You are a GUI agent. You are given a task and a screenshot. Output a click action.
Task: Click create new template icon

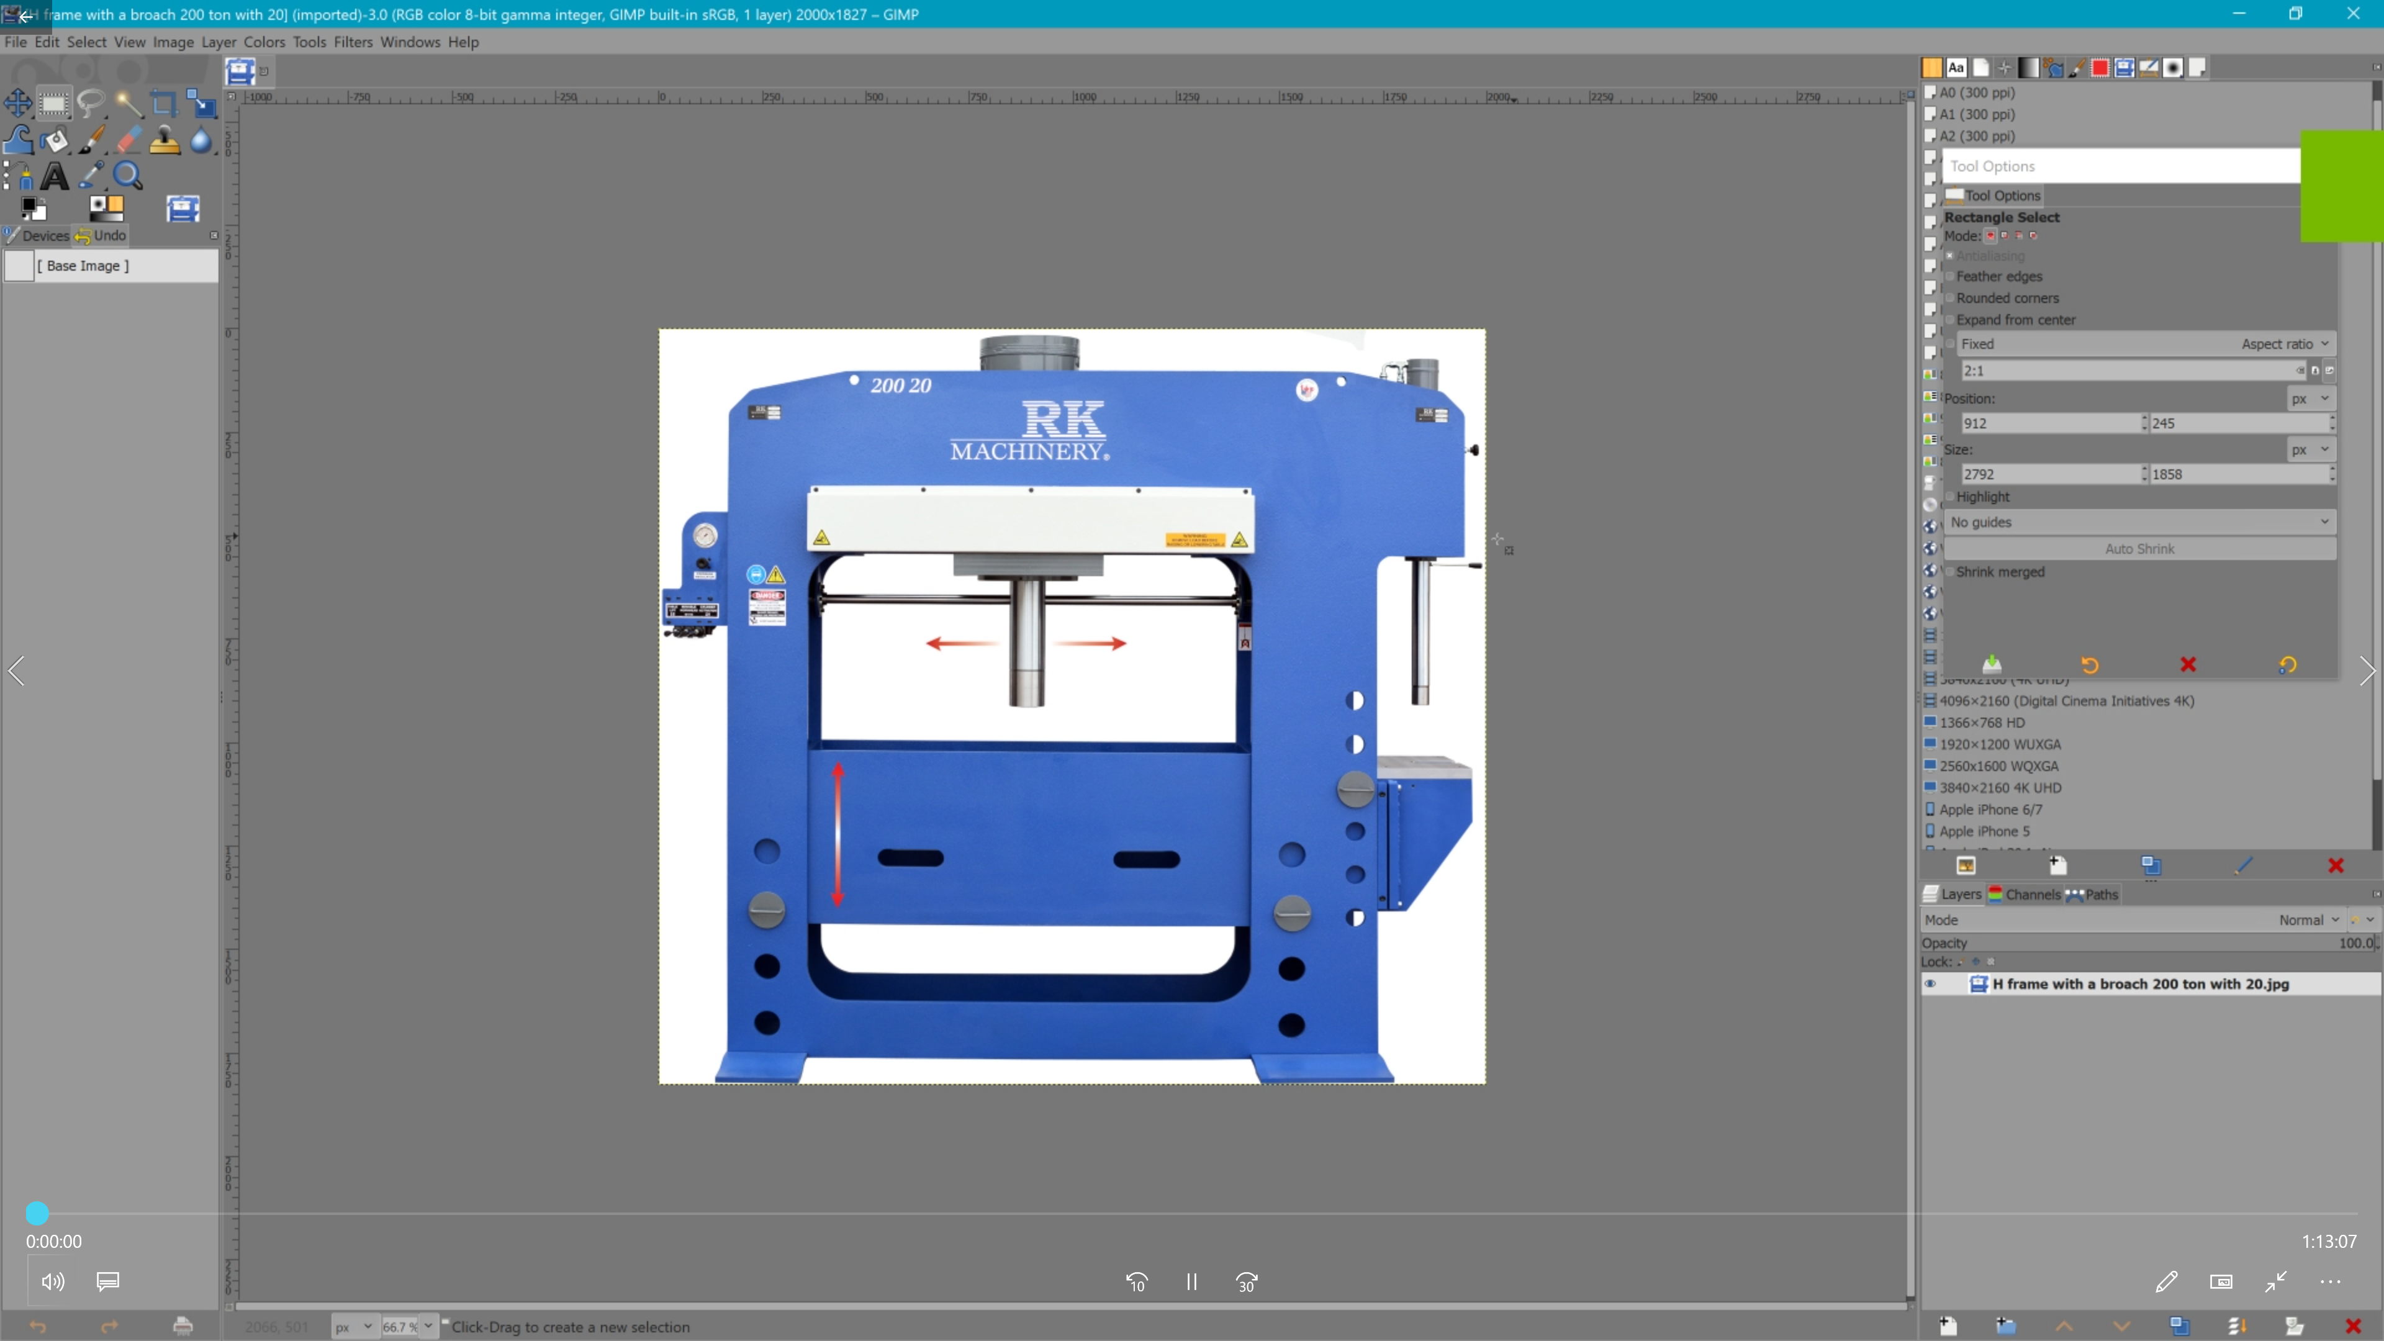pyautogui.click(x=2057, y=865)
